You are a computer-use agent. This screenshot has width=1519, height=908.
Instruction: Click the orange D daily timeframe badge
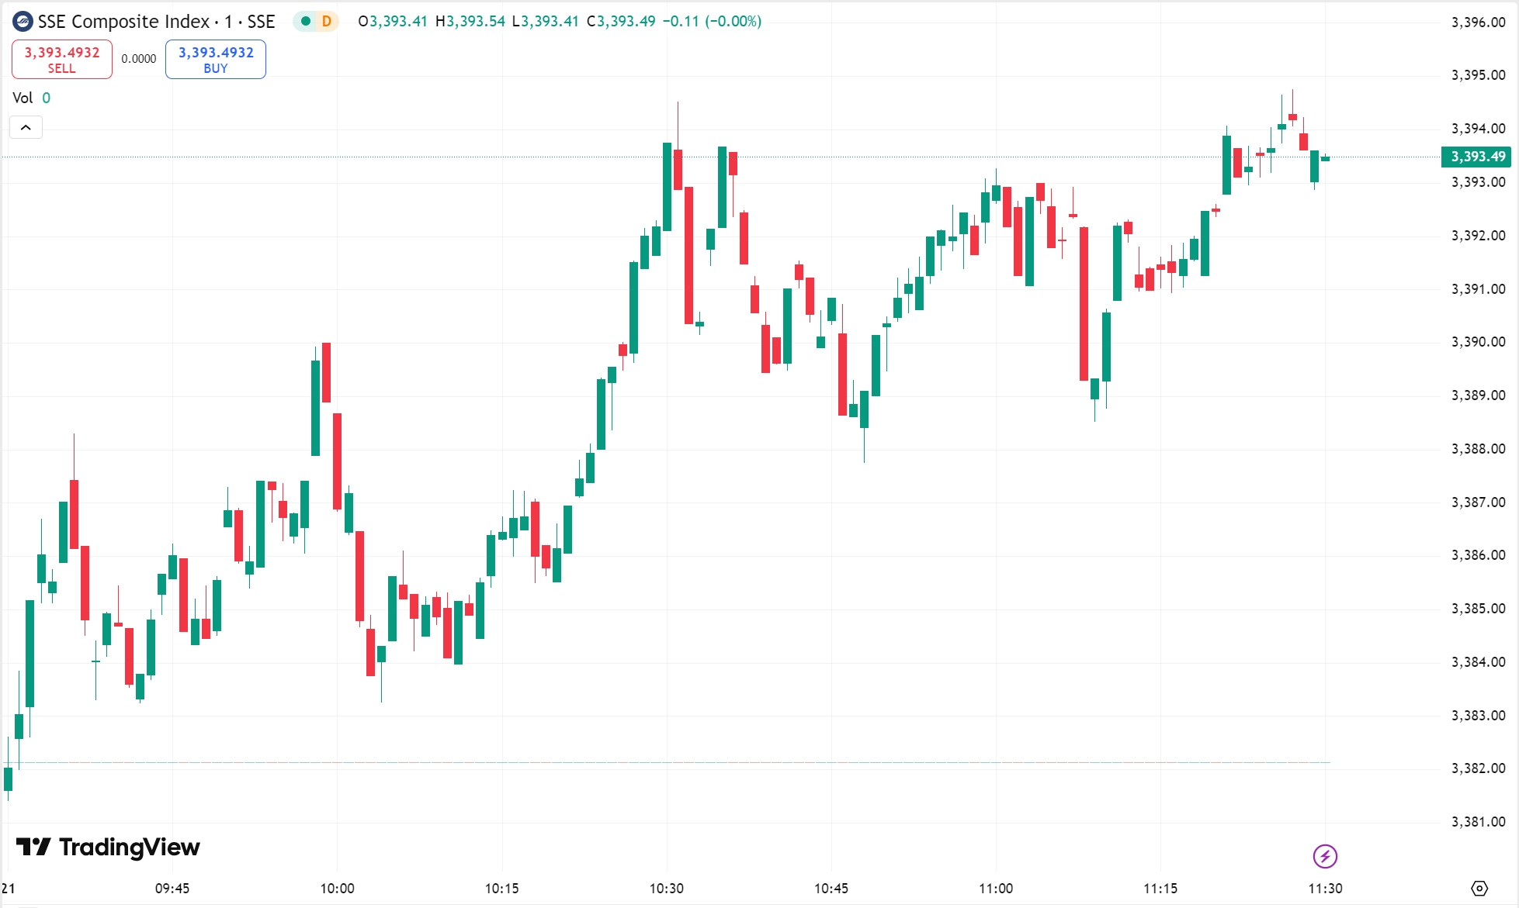click(x=325, y=22)
